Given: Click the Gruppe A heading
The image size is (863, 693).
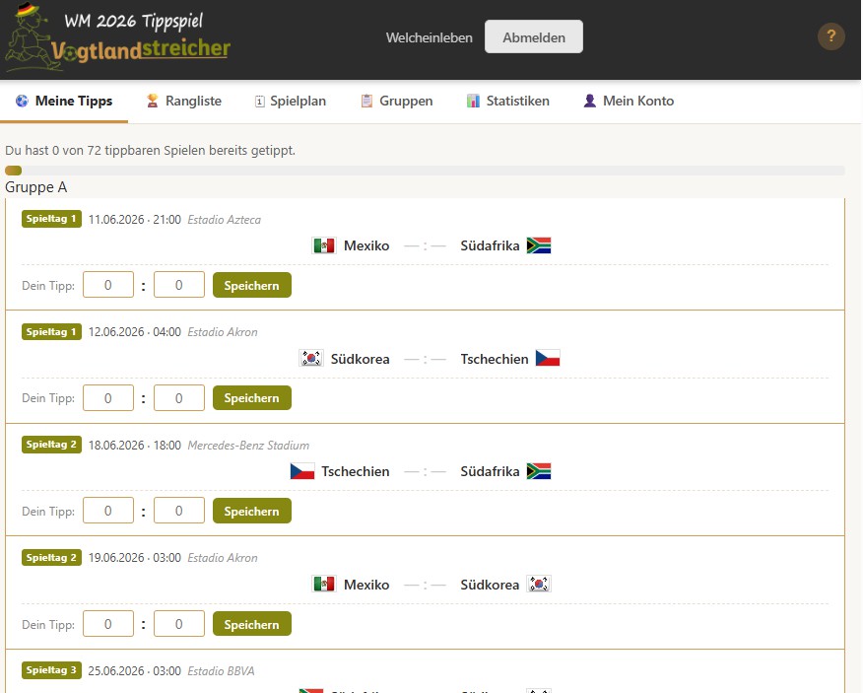Looking at the screenshot, I should click(36, 187).
